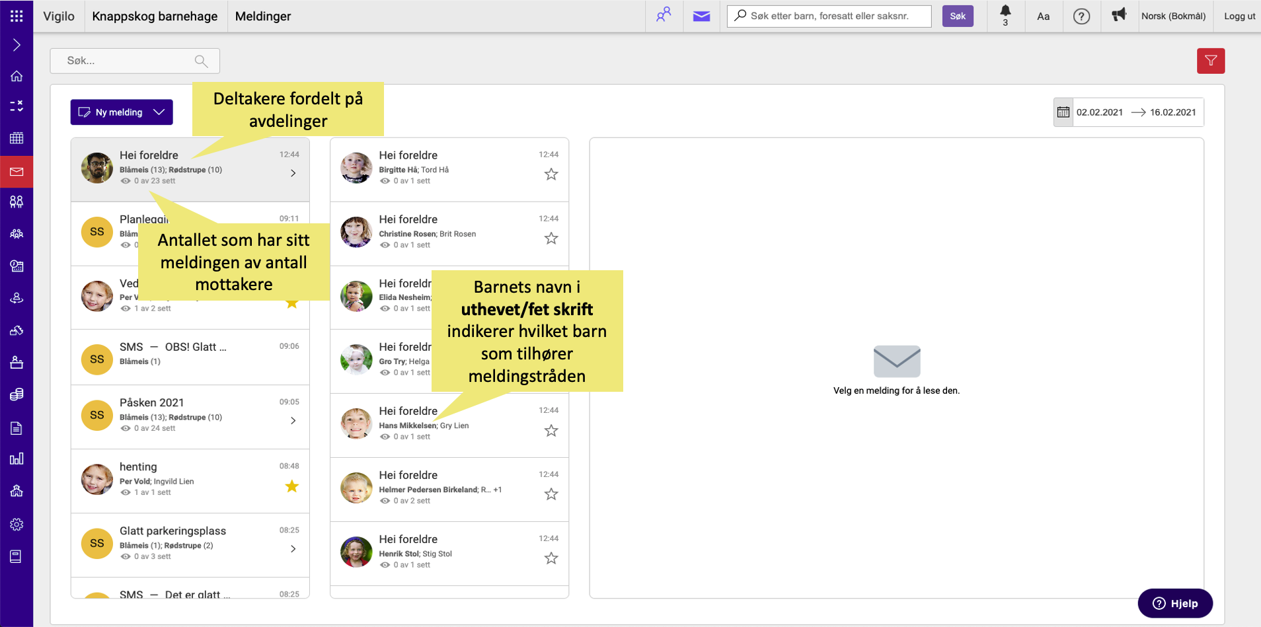Viewport: 1261px width, 627px height.
Task: Click the purple envelope icon in top bar
Action: click(701, 16)
